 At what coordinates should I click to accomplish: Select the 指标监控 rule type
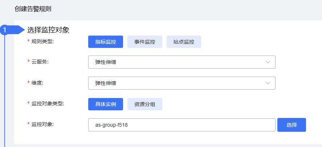point(106,42)
